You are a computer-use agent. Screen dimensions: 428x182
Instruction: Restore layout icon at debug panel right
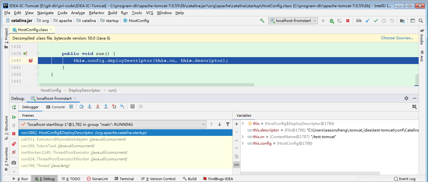click(415, 107)
